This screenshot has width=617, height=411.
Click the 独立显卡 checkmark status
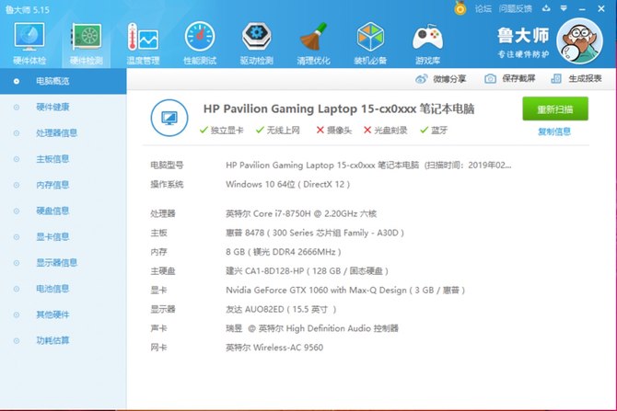tap(222, 130)
